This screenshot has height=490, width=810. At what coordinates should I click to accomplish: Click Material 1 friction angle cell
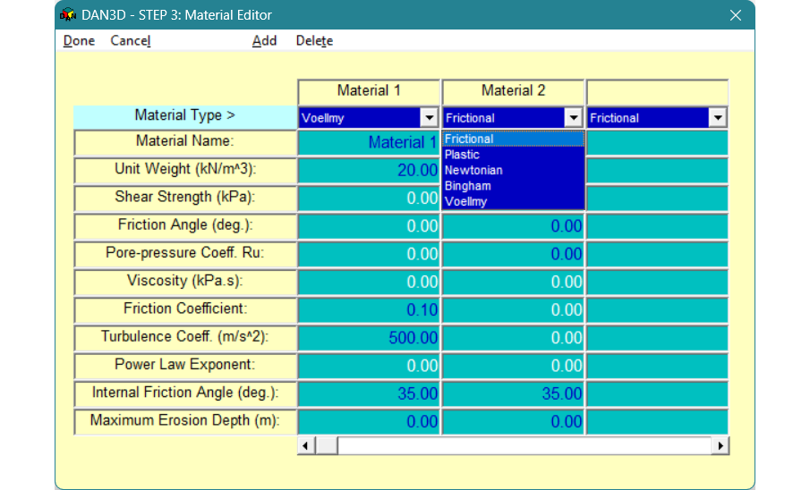[369, 226]
